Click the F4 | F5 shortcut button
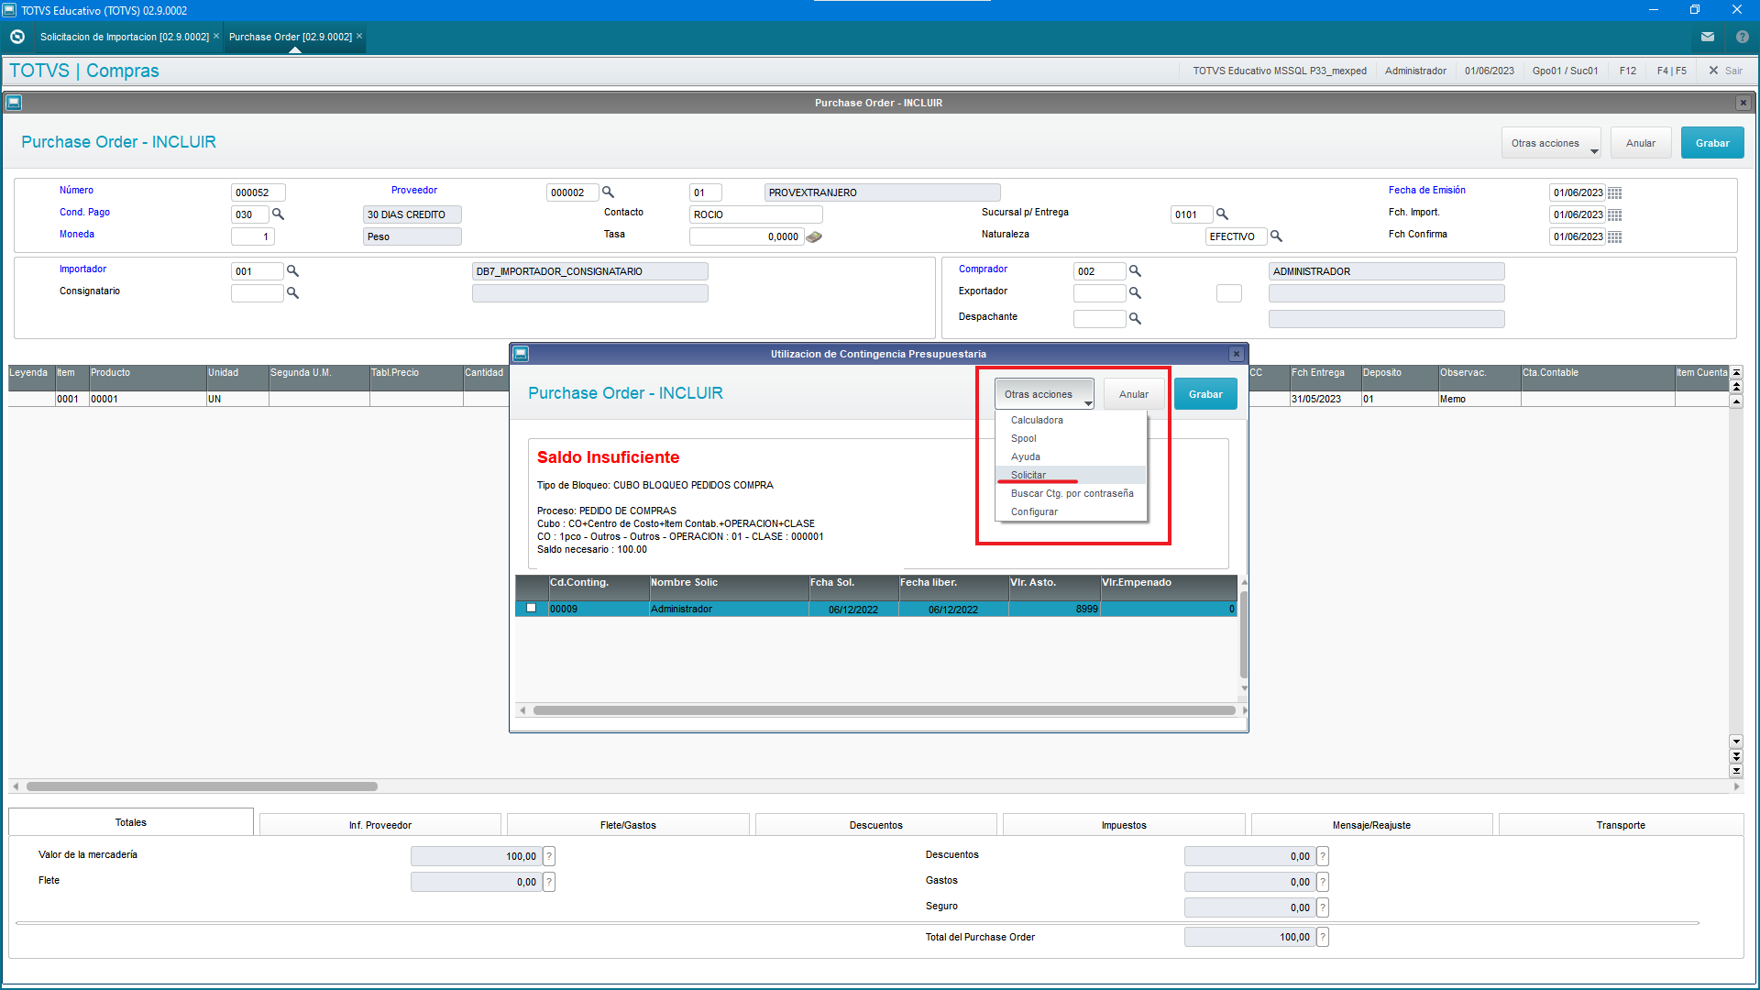This screenshot has width=1760, height=990. tap(1671, 71)
